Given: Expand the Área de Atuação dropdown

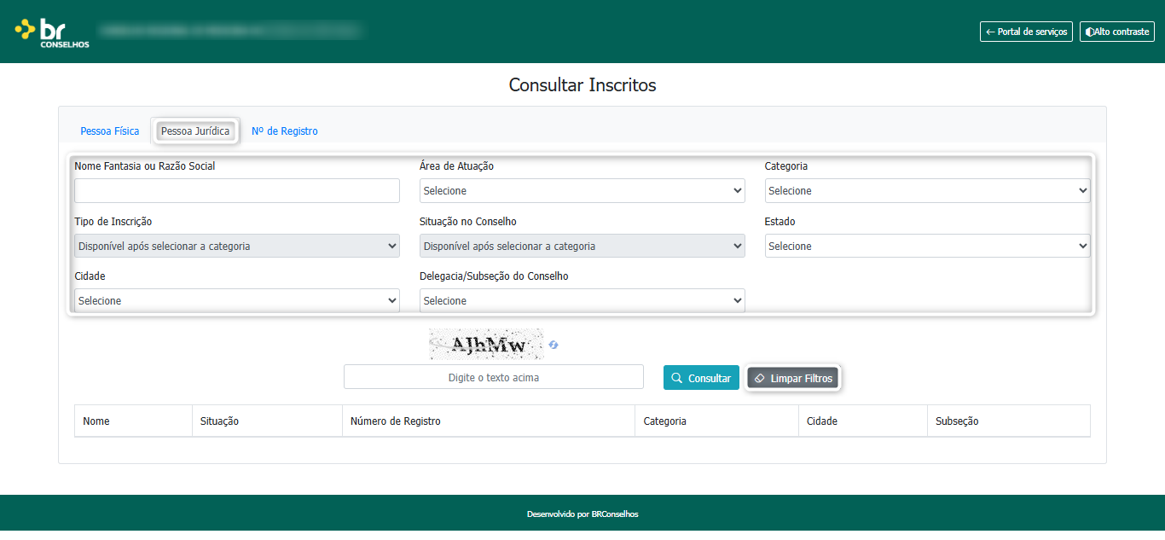Looking at the screenshot, I should (x=582, y=191).
